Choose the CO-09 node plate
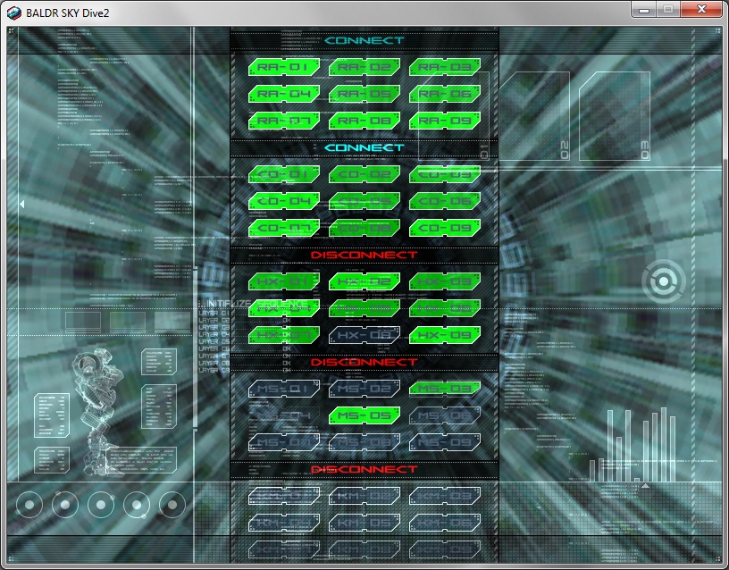The height and width of the screenshot is (570, 729). (445, 229)
